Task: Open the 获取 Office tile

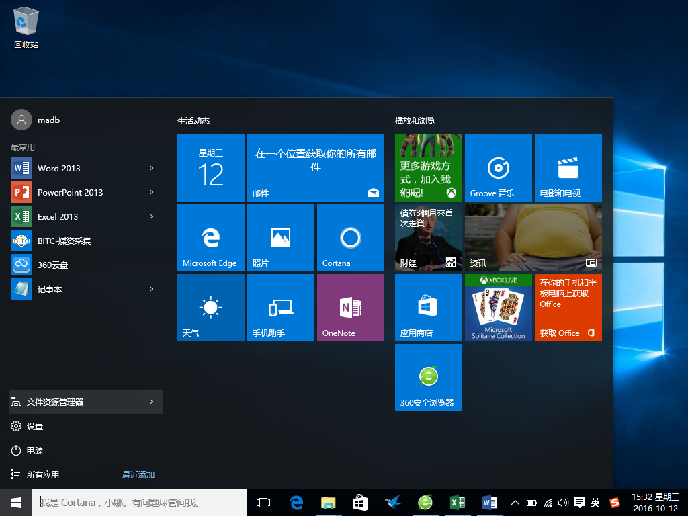Action: pos(568,308)
